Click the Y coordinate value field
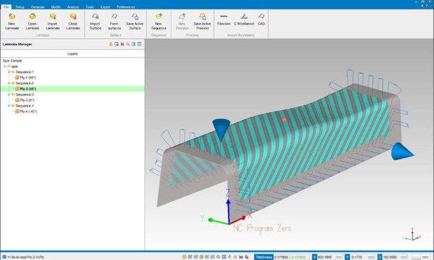Image resolution: width=434 pixels, height=260 pixels. (x=363, y=257)
